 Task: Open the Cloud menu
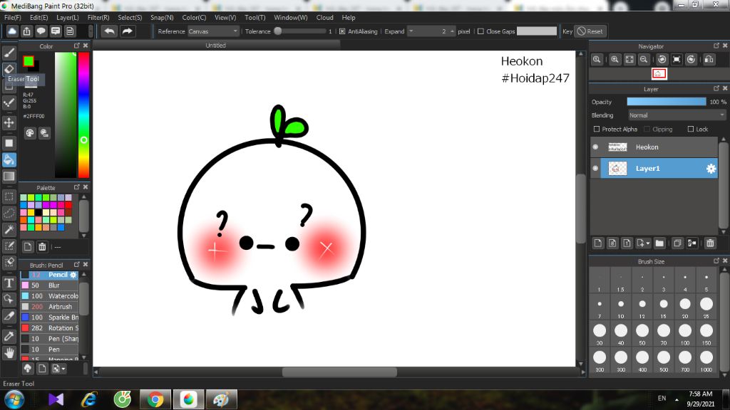click(x=324, y=18)
